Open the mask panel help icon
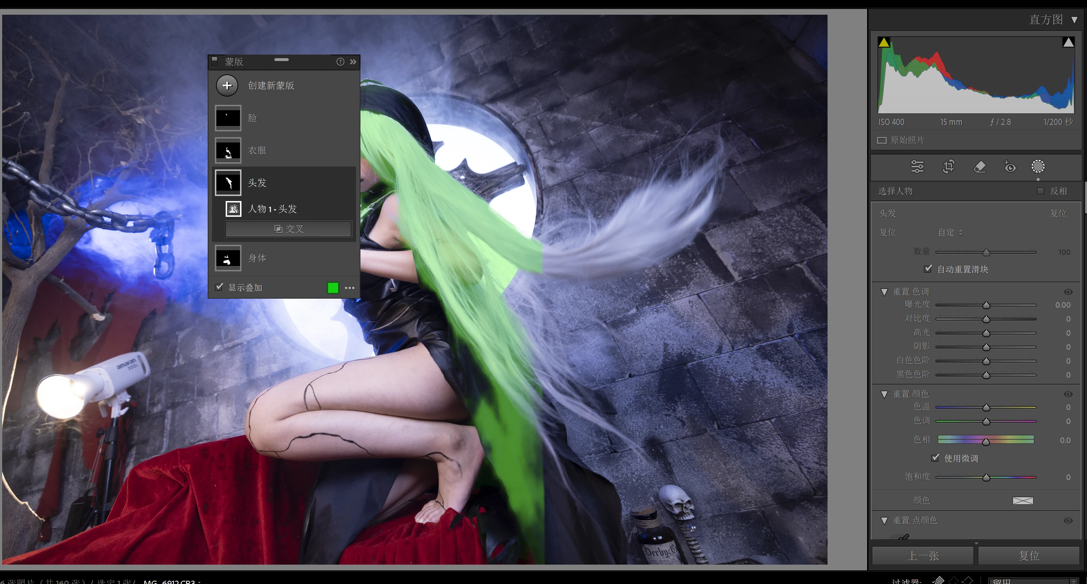The height and width of the screenshot is (584, 1087). point(340,62)
